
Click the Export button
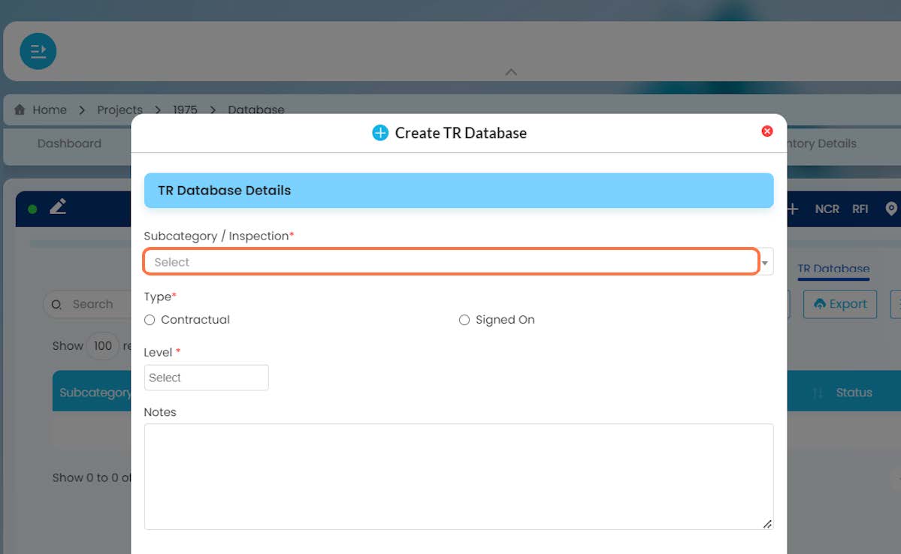tap(839, 304)
